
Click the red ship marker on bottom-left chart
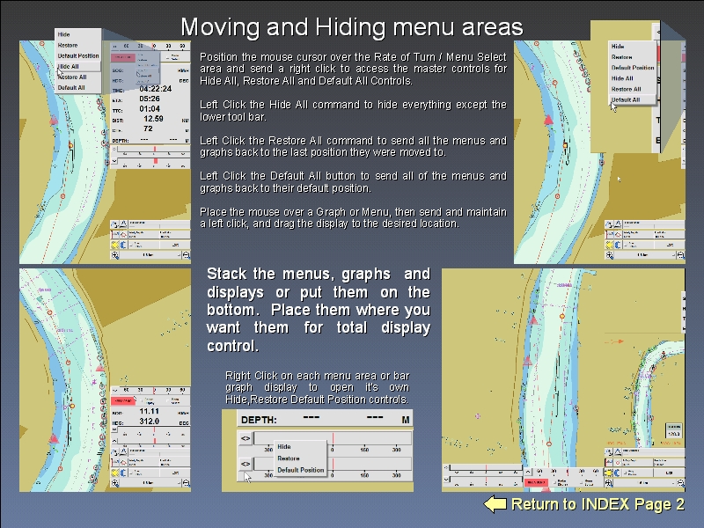[54, 437]
